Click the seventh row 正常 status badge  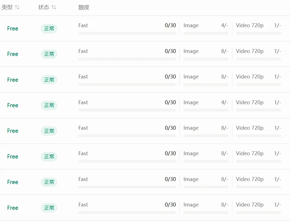click(49, 182)
